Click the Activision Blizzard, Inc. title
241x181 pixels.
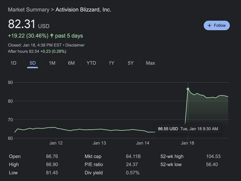pyautogui.click(x=83, y=10)
